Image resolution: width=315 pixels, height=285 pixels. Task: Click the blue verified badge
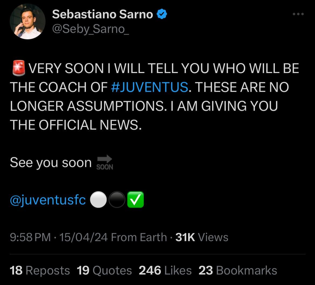162,14
